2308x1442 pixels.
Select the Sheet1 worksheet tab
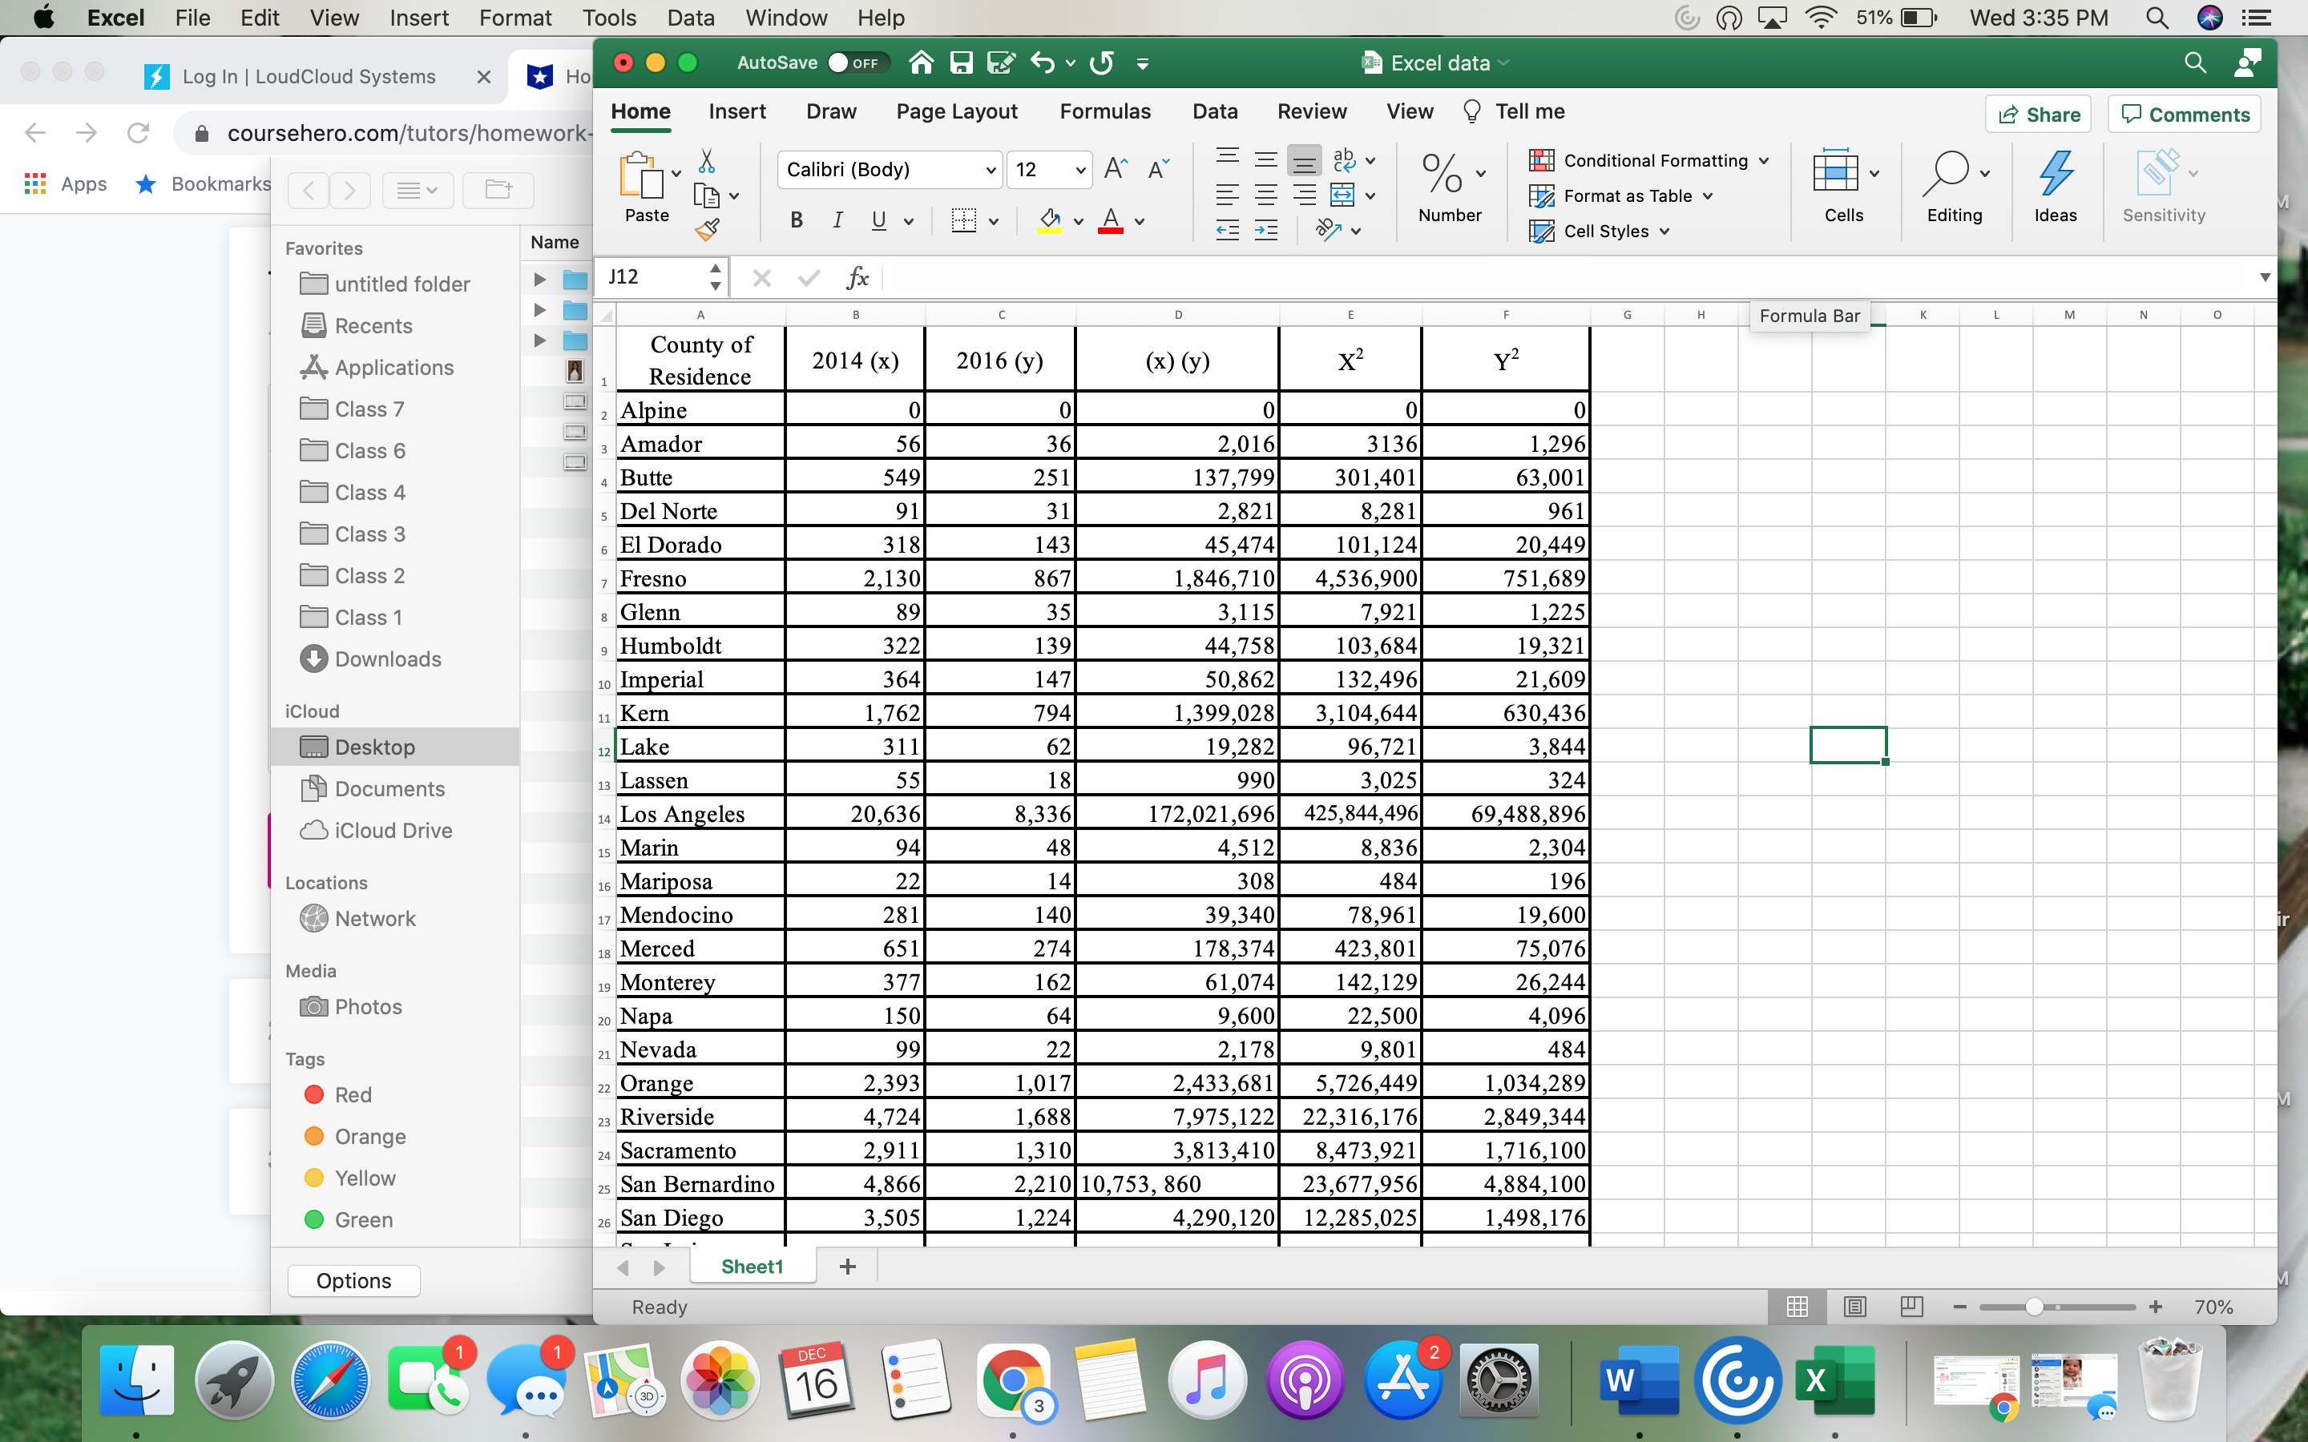coord(752,1267)
